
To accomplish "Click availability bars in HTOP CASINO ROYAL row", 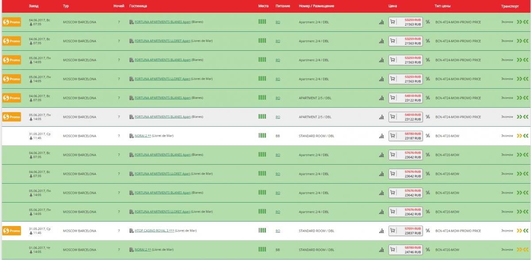I will click(x=262, y=230).
